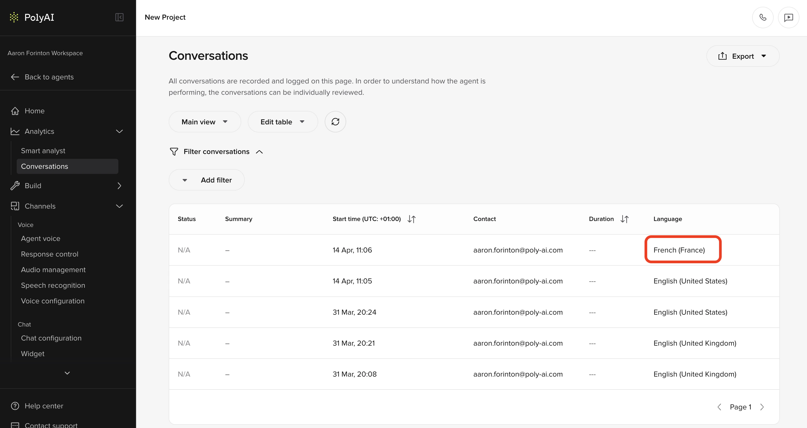Click the Export button
The image size is (807, 428).
pyautogui.click(x=743, y=56)
